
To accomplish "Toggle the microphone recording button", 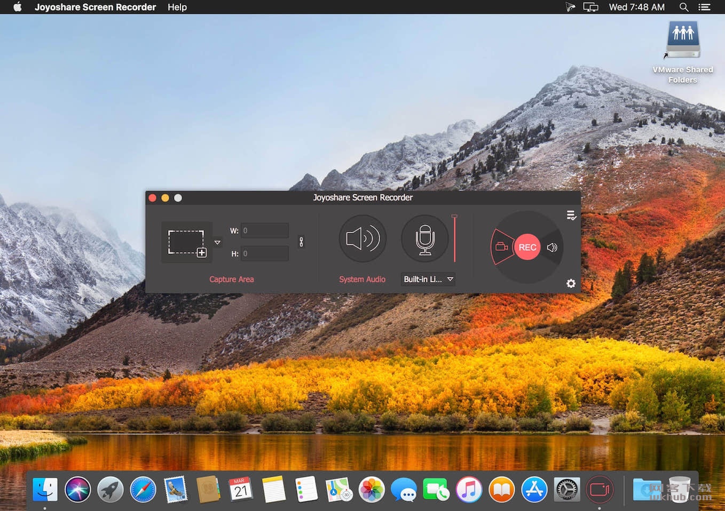I will [x=425, y=238].
